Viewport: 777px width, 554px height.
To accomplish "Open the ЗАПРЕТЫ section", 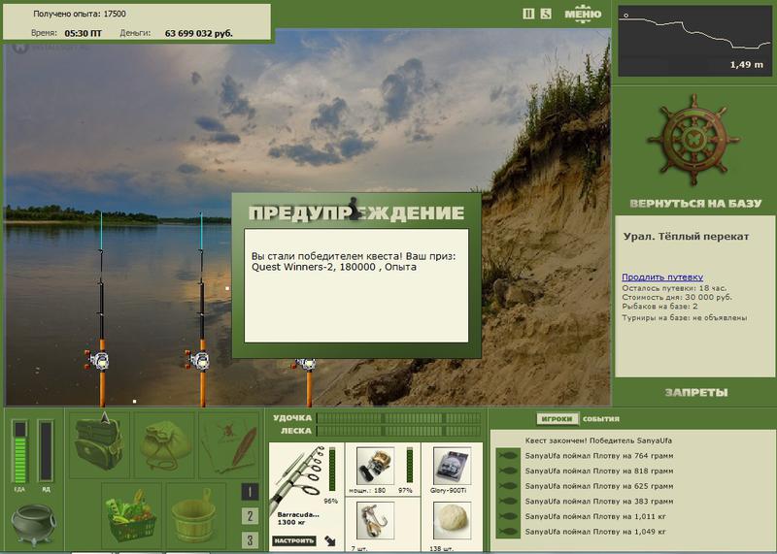I will tap(696, 393).
